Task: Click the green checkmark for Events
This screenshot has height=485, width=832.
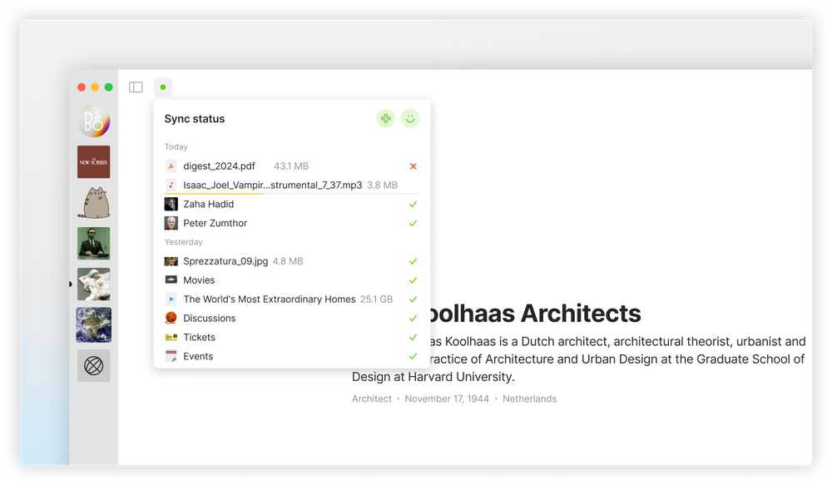Action: point(413,357)
